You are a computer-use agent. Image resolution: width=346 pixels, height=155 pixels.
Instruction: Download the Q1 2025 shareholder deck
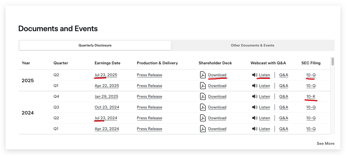point(217,86)
